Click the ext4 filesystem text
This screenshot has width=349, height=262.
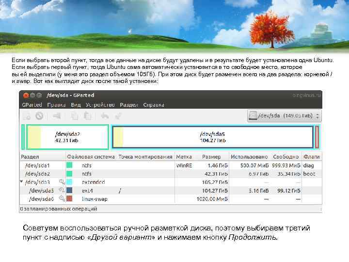pyautogui.click(x=87, y=191)
